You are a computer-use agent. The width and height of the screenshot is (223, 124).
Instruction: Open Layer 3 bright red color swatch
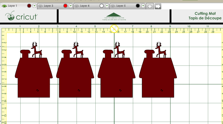(x=65, y=6)
